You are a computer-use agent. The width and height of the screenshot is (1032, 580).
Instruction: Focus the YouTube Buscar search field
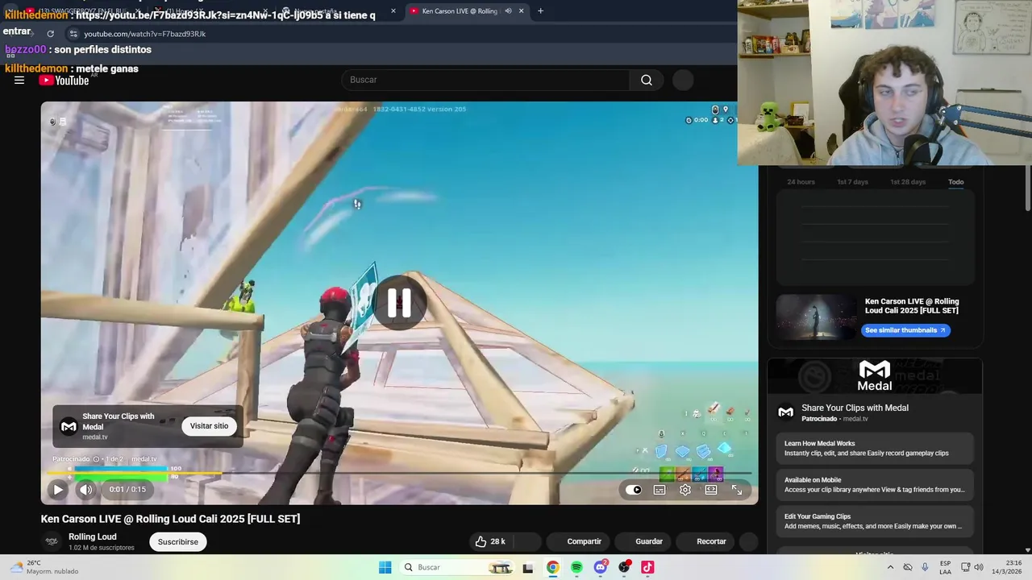[486, 80]
